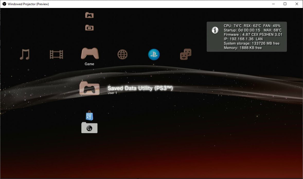Image resolution: width=303 pixels, height=179 pixels.
Task: Close the Windowed Projector window
Action: (x=297, y=4)
